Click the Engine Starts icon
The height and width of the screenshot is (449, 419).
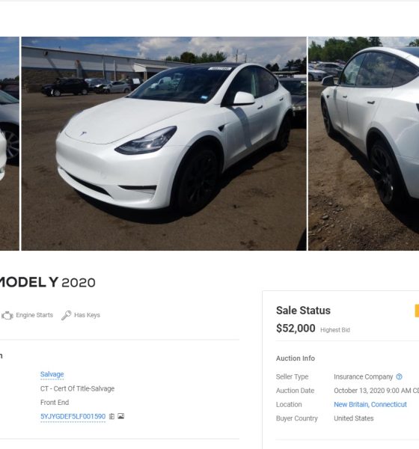7,315
